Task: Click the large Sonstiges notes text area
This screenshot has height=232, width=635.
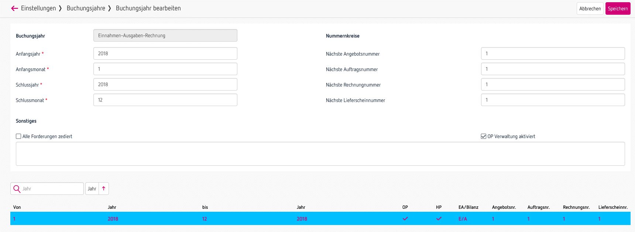Action: [320, 154]
